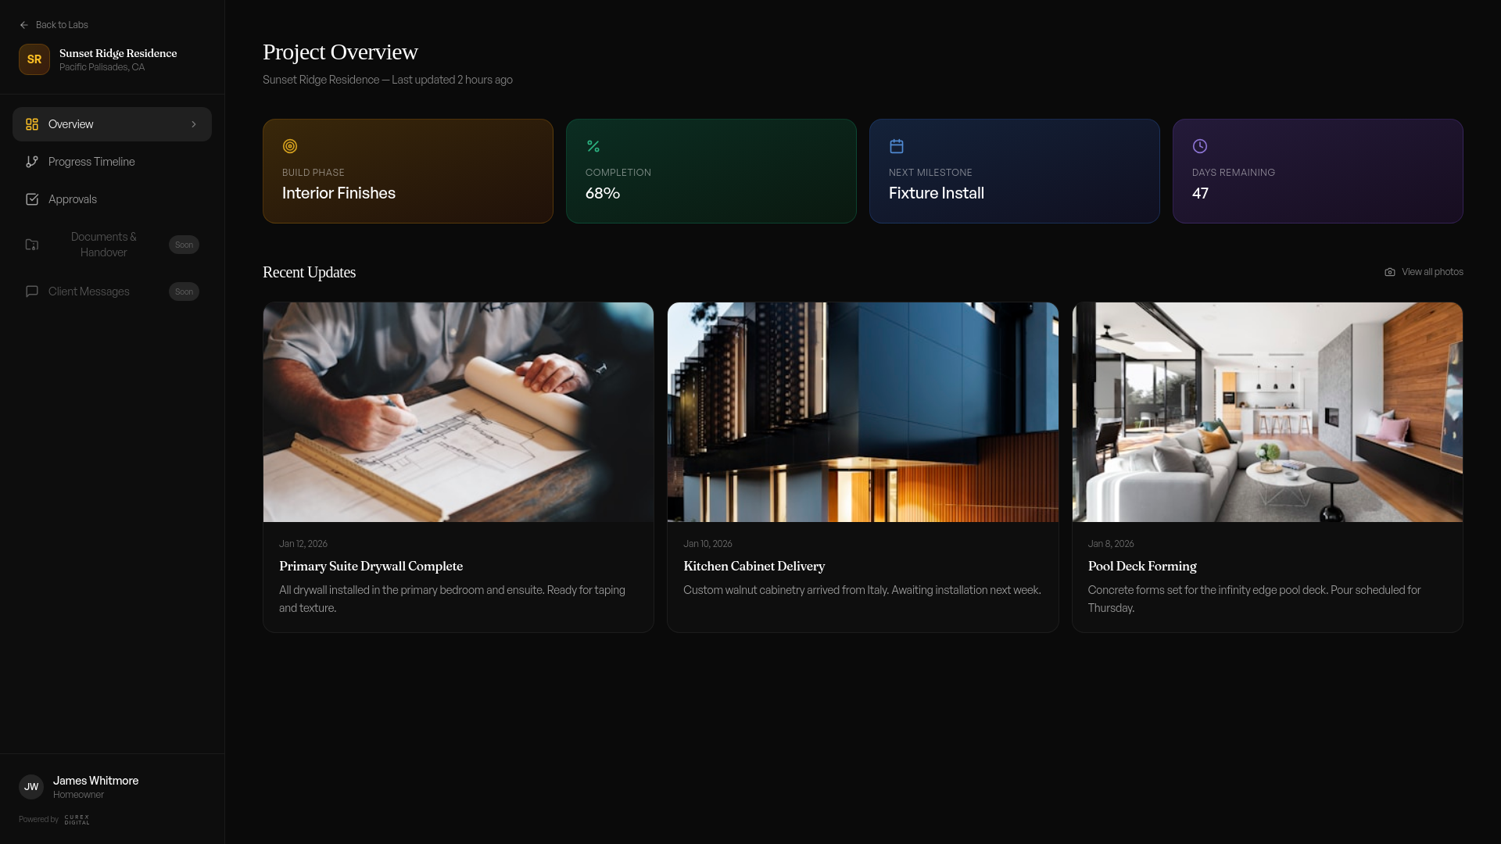Open Pool Deck Forming update title
This screenshot has height=844, width=1501.
1142,566
